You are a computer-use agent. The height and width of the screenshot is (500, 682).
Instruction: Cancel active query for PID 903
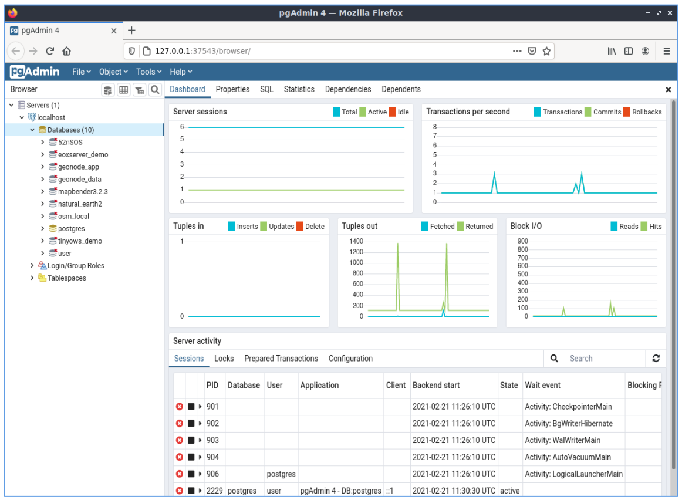[191, 440]
